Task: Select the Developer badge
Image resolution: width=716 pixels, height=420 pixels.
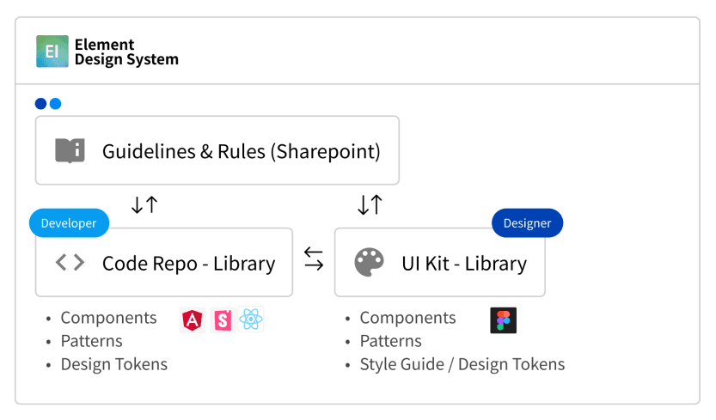Action: coord(69,223)
